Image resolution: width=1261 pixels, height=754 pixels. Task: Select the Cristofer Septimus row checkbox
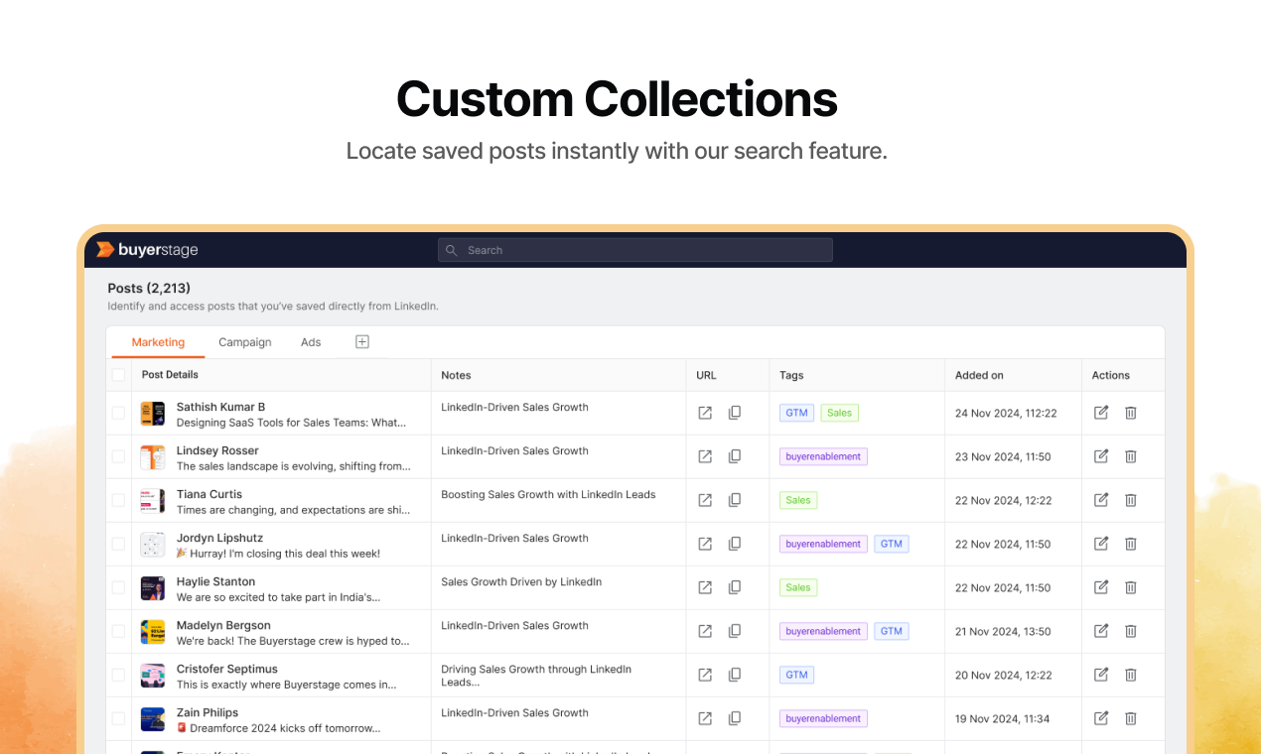[x=119, y=675]
